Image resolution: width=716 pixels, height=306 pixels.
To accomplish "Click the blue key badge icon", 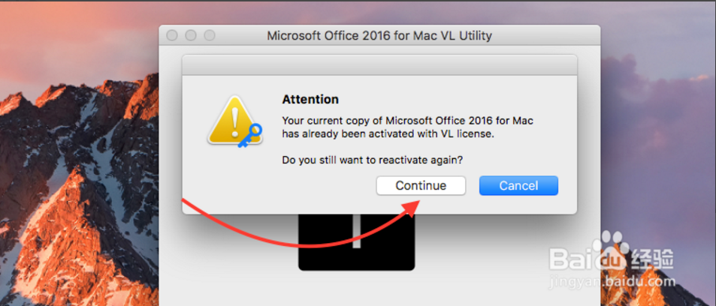I will coord(249,135).
